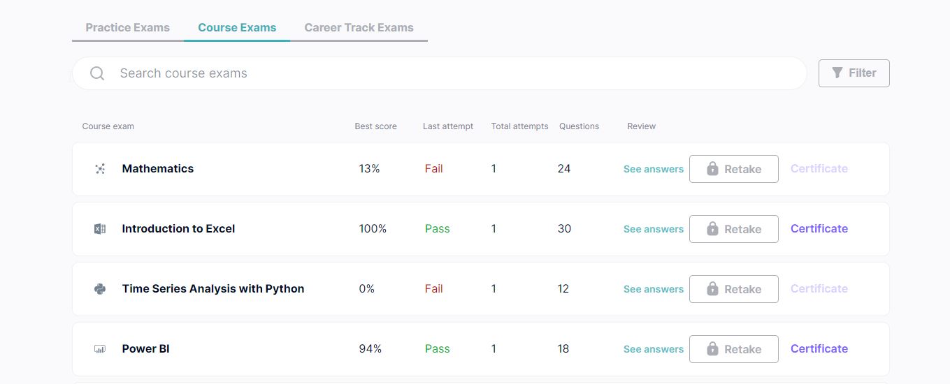Switch to the Practice Exams tab
This screenshot has width=950, height=384.
(x=127, y=28)
